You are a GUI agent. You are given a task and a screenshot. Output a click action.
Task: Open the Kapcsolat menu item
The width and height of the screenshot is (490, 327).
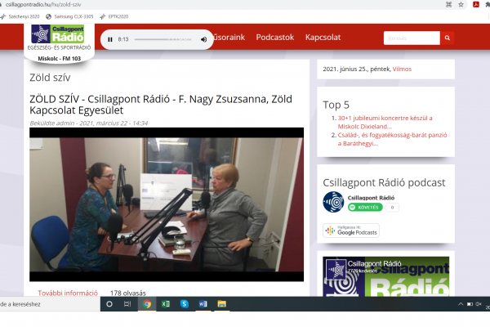pyautogui.click(x=323, y=38)
